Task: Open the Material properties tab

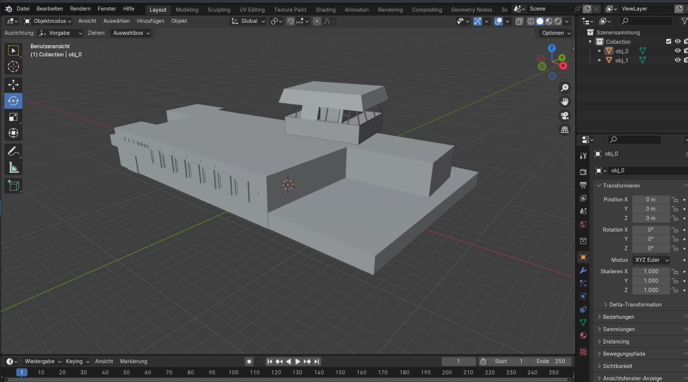Action: point(583,335)
